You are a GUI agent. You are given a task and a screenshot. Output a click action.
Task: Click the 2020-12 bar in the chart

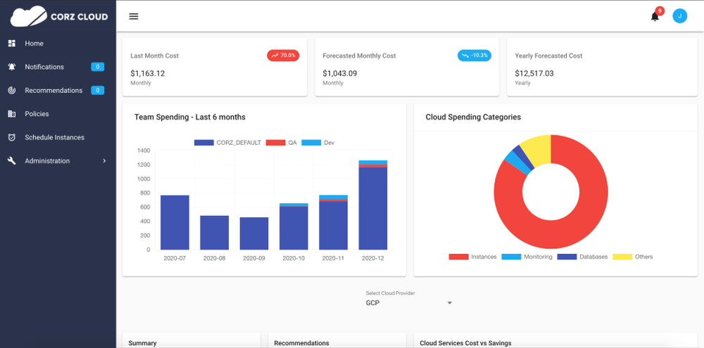pos(372,205)
